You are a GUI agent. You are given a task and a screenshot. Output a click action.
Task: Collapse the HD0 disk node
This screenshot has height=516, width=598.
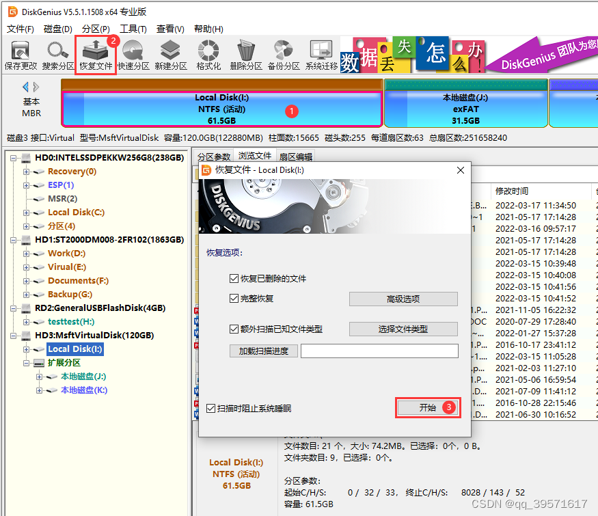(x=14, y=158)
